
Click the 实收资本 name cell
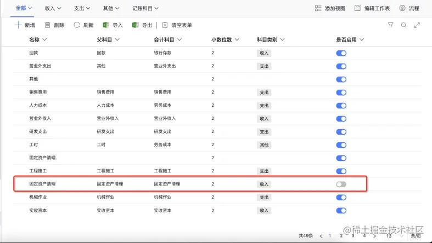coord(38,211)
